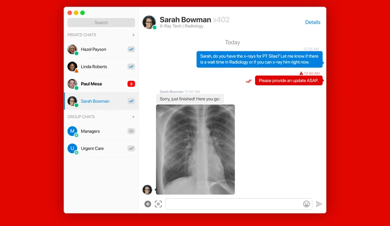Click read receipt icon on Hazel Payson row

click(x=131, y=49)
